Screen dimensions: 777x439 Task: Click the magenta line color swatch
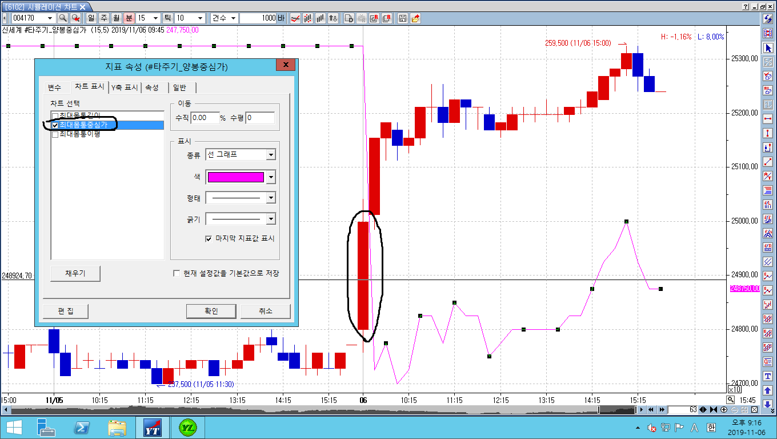pos(235,177)
